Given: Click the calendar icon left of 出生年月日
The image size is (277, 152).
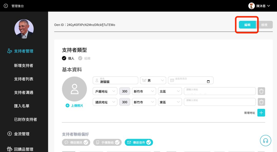Looking at the screenshot, I should pos(172,80).
